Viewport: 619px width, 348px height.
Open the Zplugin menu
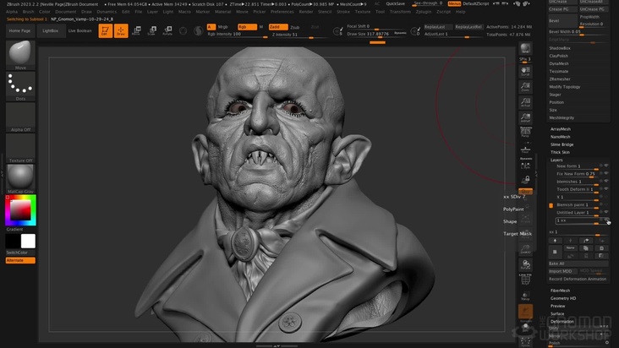point(423,12)
